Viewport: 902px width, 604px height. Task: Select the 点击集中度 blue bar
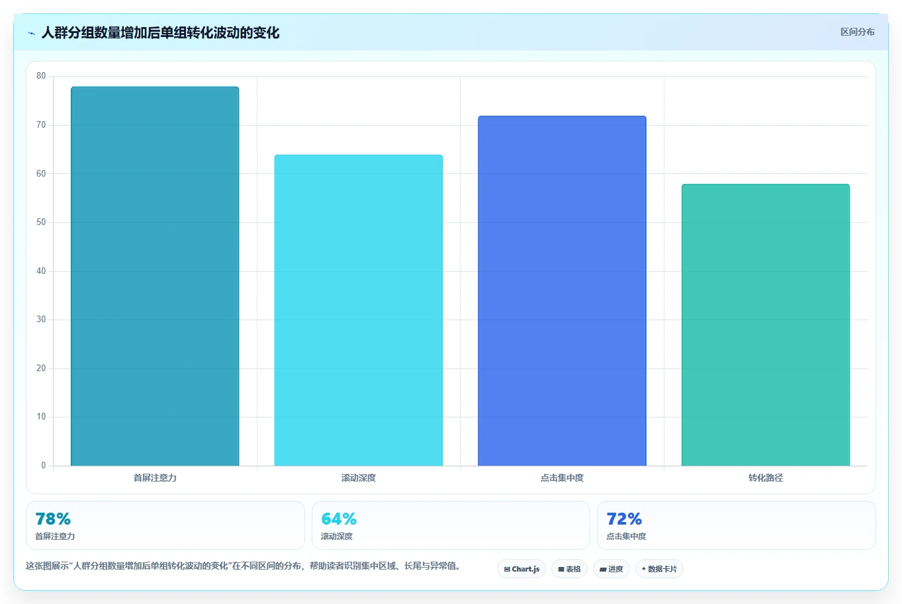[x=562, y=291]
